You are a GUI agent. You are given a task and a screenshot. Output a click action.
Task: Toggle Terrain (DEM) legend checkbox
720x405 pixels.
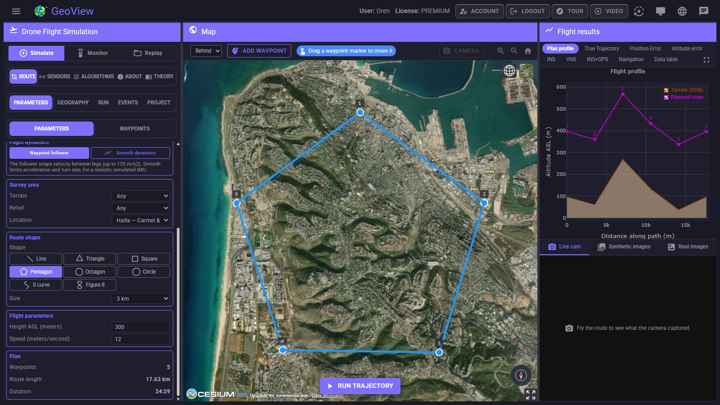pos(666,90)
